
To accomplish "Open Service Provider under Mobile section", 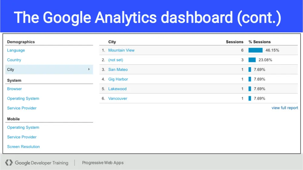I will [x=22, y=137].
